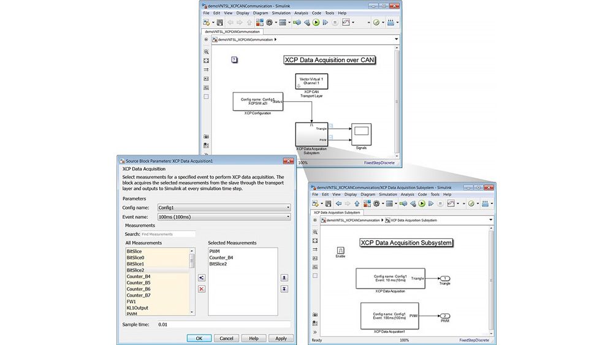Viewport: 613px width, 345px height.
Task: Click the red X remove-measurement icon
Action: (x=202, y=289)
